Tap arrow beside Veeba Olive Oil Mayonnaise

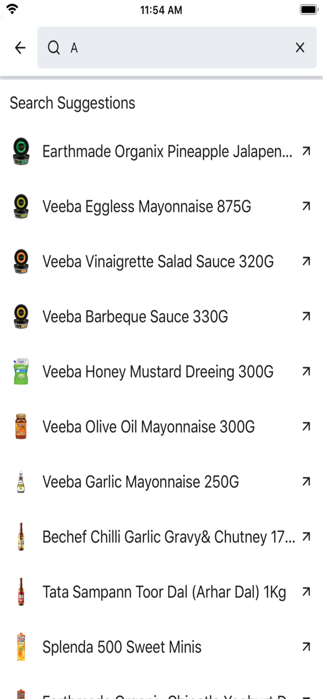click(x=306, y=426)
